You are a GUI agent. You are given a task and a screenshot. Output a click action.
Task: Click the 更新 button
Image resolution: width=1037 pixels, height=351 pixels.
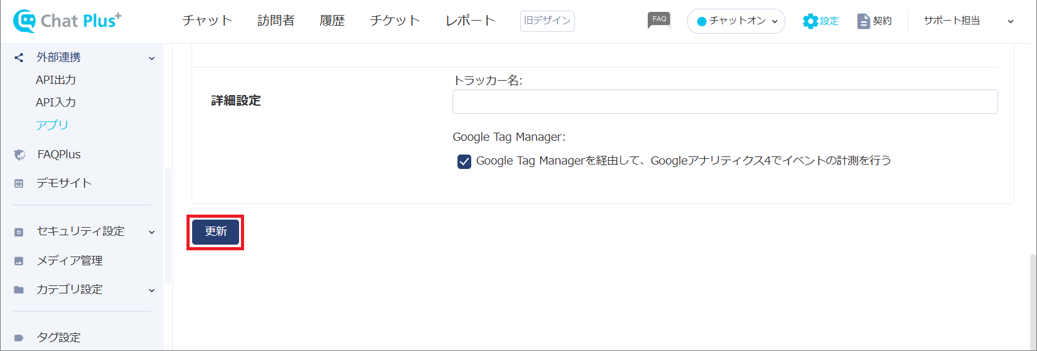[215, 231]
